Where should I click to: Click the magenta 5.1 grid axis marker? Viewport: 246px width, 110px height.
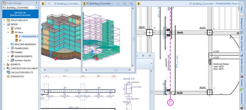pyautogui.click(x=170, y=102)
